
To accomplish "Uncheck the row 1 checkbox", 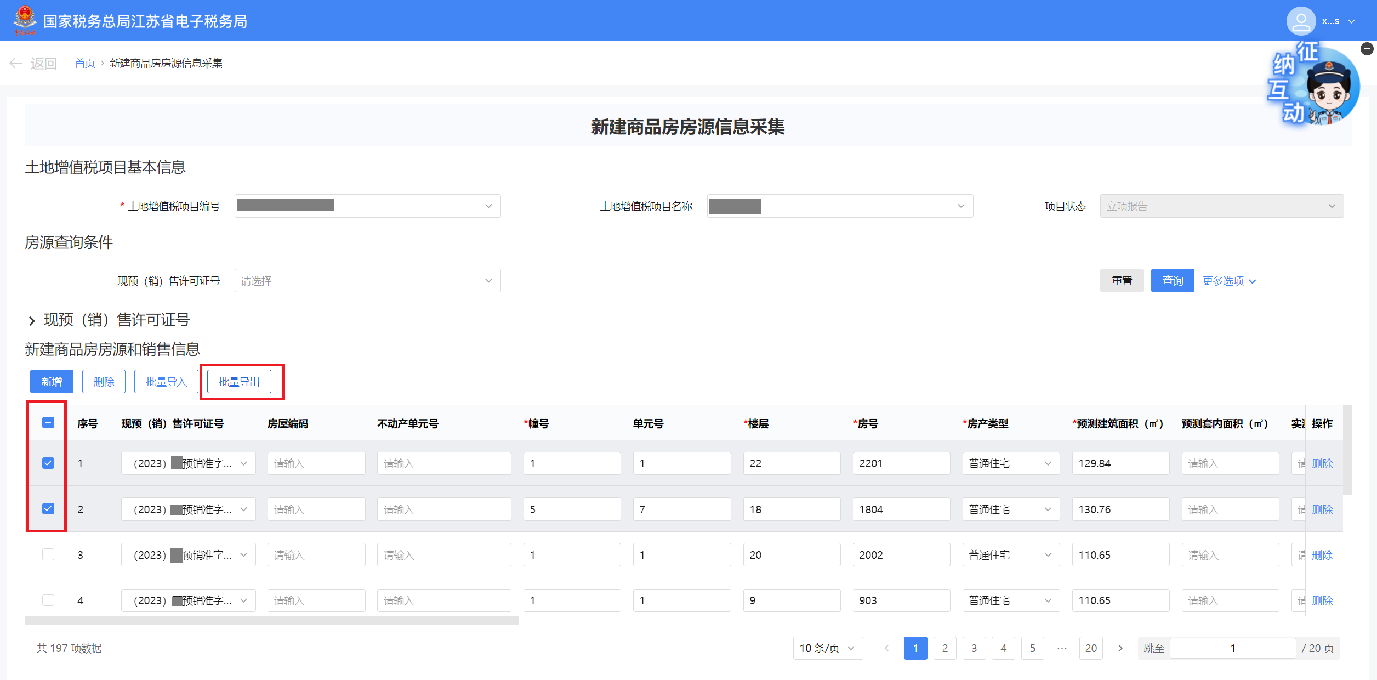I will (x=48, y=463).
